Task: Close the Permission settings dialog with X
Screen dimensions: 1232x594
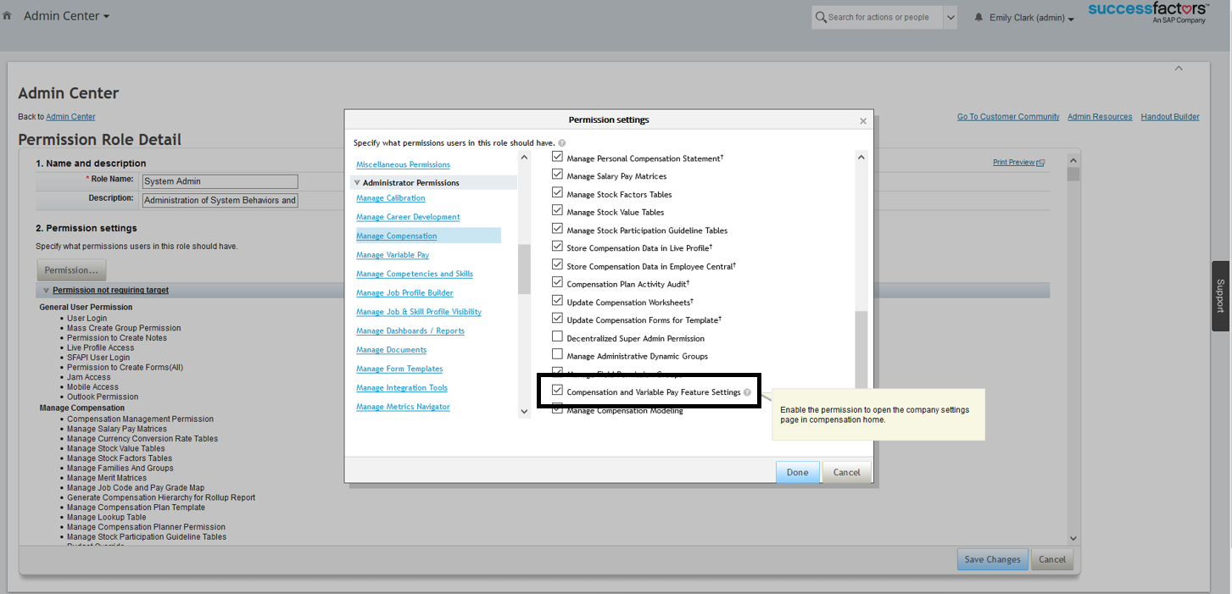Action: pos(863,121)
